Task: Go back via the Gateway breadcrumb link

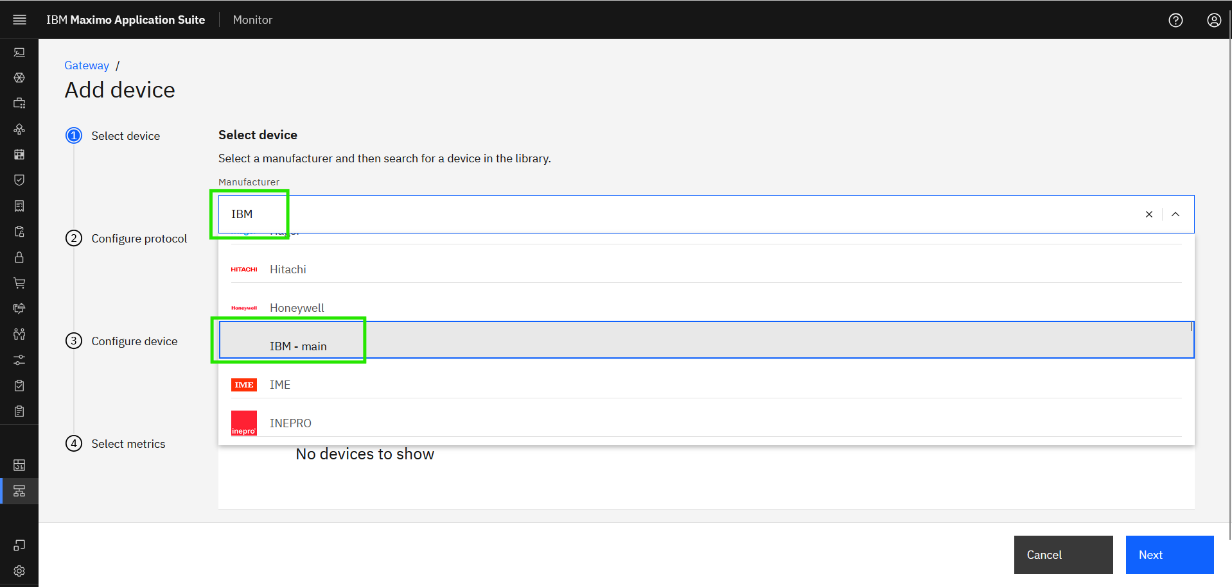Action: point(87,65)
